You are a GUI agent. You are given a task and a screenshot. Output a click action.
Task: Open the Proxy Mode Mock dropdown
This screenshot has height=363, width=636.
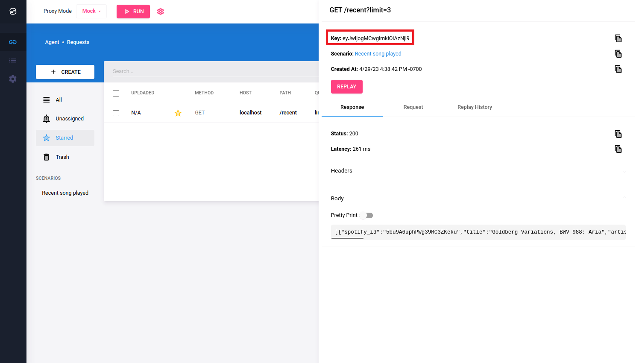coord(91,11)
